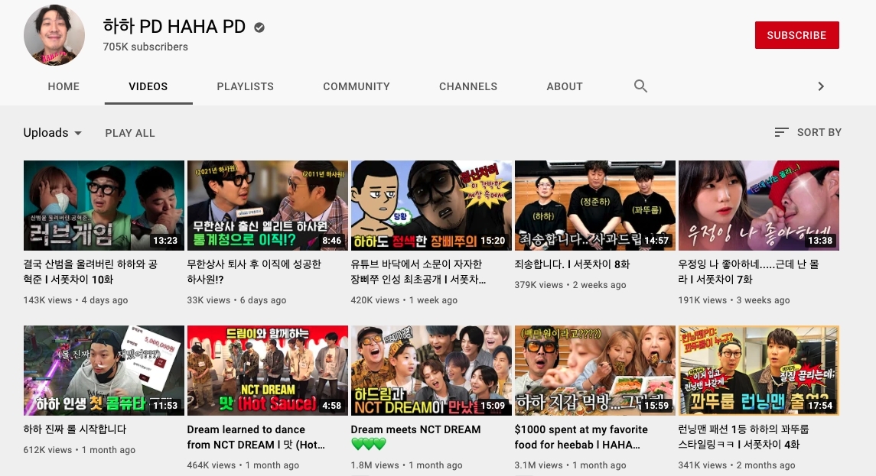
Task: Open the 14:57 apology video thumbnail
Action: pos(595,206)
